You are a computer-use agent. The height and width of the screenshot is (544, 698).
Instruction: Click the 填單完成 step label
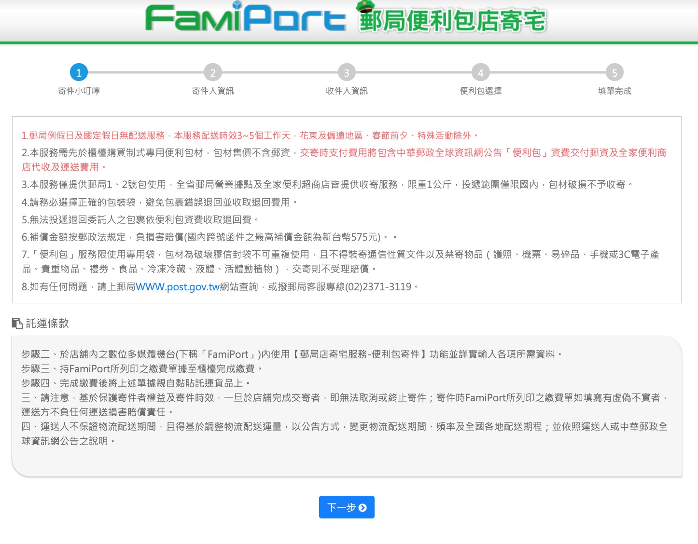coord(614,91)
